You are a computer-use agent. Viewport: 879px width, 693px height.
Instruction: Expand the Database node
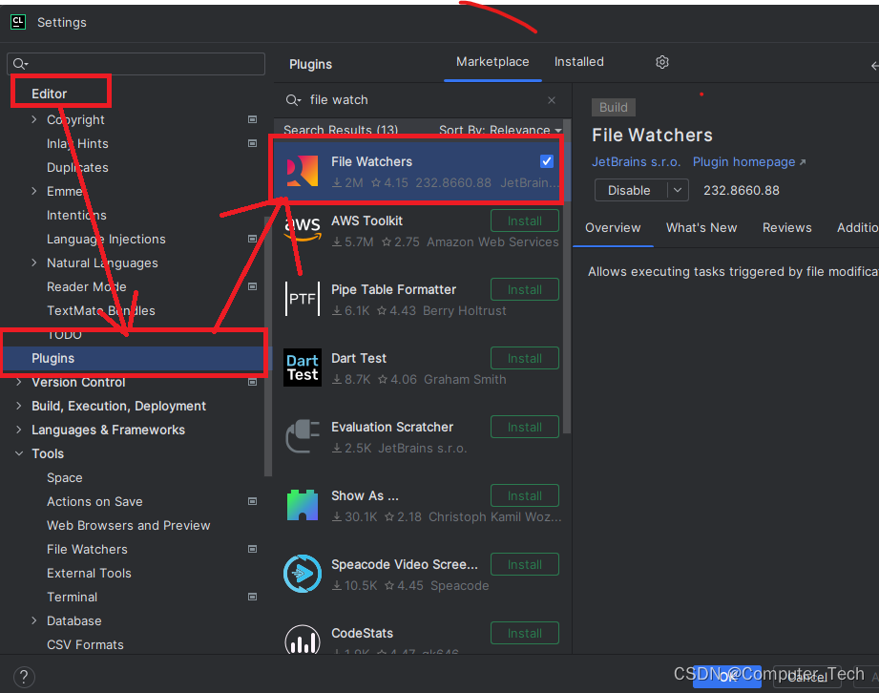pyautogui.click(x=33, y=620)
